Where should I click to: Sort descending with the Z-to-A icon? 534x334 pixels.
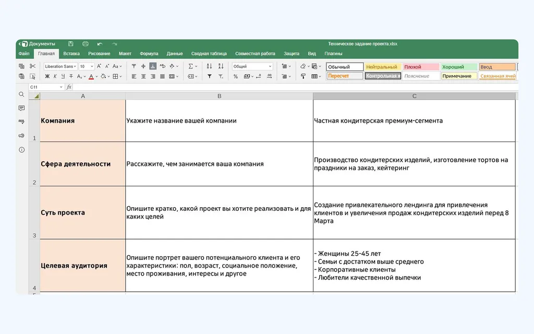(221, 66)
